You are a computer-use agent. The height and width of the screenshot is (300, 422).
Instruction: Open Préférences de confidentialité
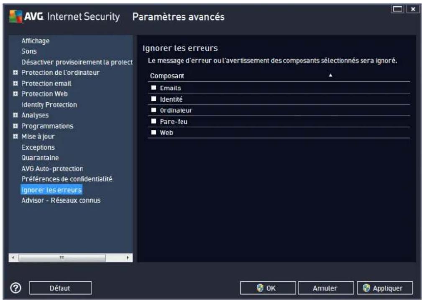coord(67,179)
